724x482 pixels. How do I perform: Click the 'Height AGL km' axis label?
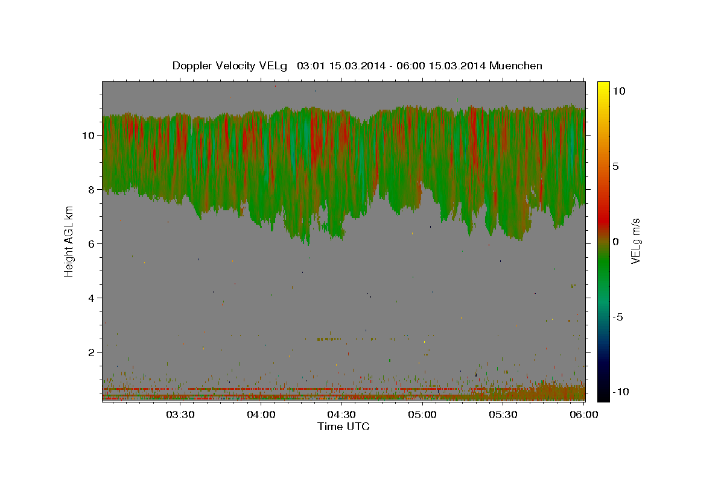[x=69, y=241]
